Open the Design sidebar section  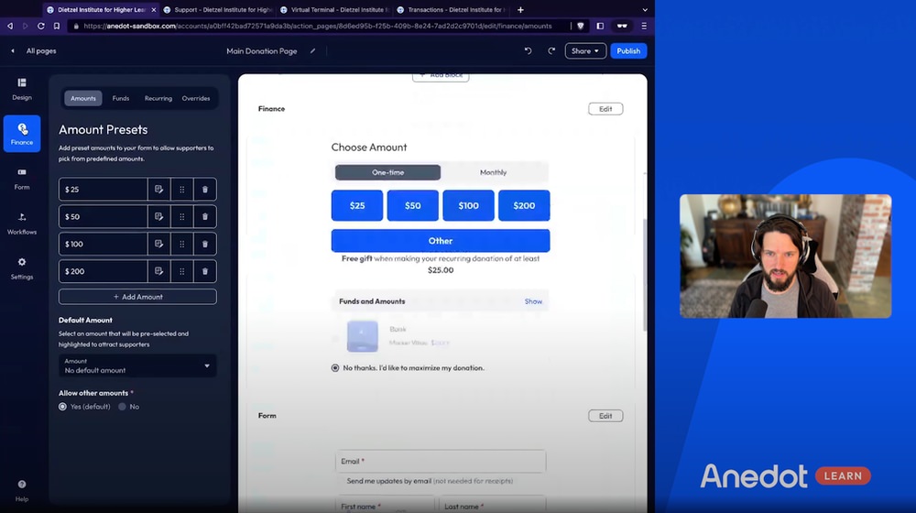[22, 89]
